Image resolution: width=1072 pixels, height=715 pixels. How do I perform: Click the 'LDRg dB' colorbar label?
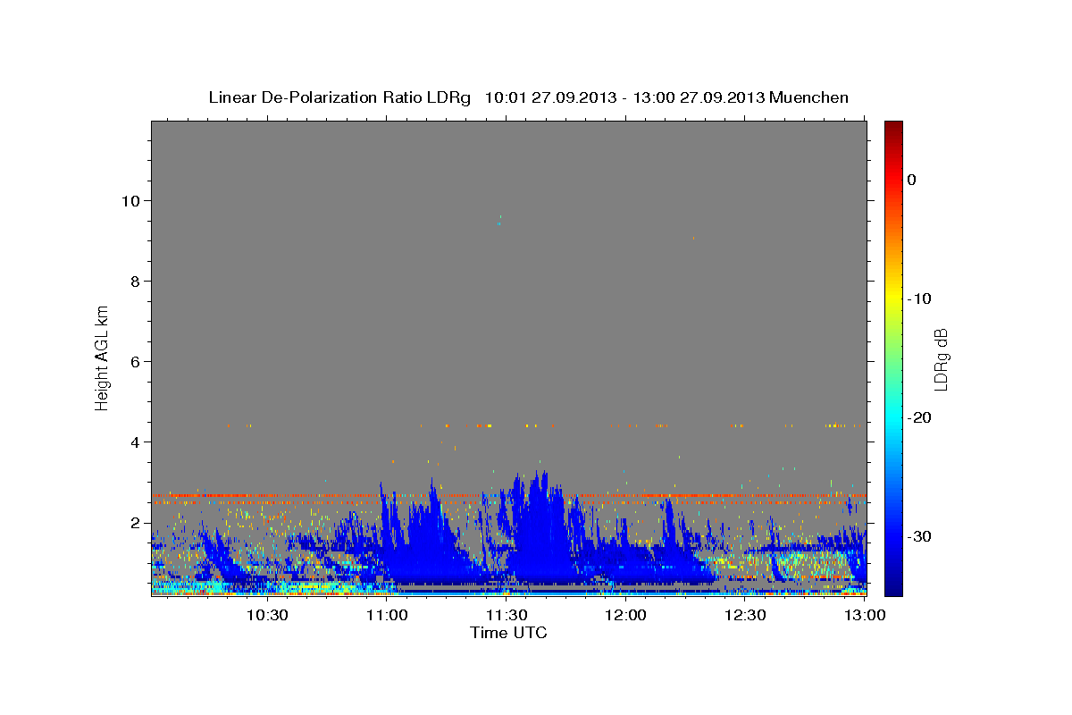click(940, 358)
